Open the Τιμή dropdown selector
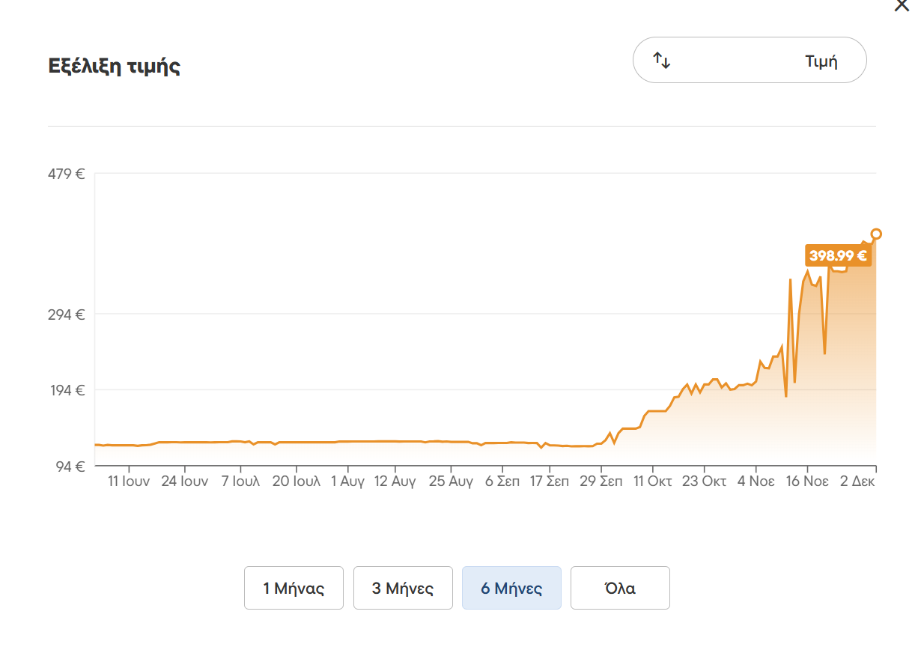Screen dimensions: 921x653 click(750, 61)
